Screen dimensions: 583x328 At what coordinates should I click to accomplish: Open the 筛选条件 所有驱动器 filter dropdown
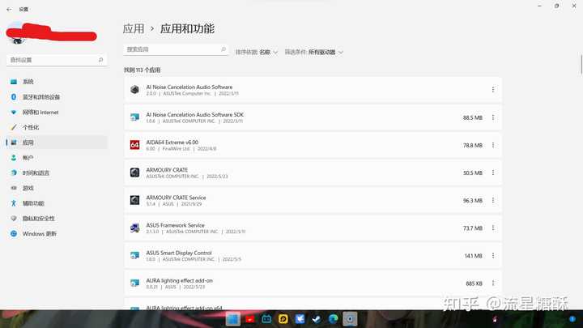pyautogui.click(x=314, y=53)
